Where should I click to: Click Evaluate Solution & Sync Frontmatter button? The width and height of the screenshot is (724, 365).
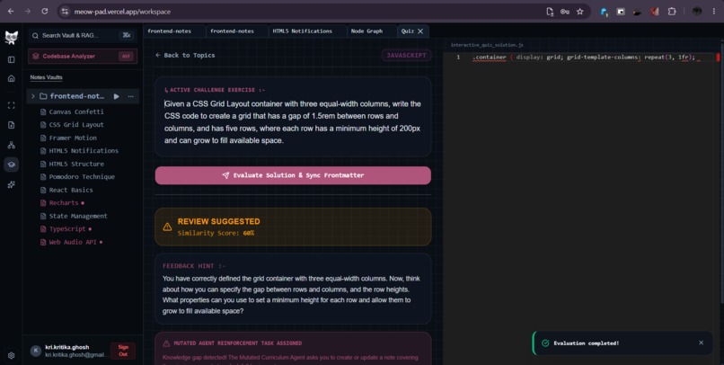(x=293, y=175)
